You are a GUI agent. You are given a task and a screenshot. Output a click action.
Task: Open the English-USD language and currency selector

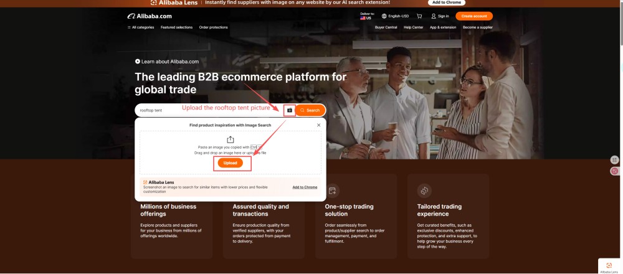(x=395, y=16)
